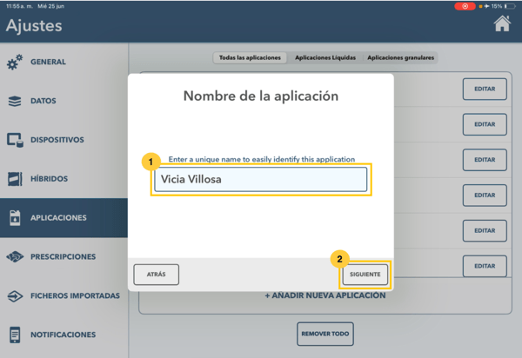Open the DISPOSITIVOS settings section
Screen dimensions: 522x358
pyautogui.click(x=64, y=140)
